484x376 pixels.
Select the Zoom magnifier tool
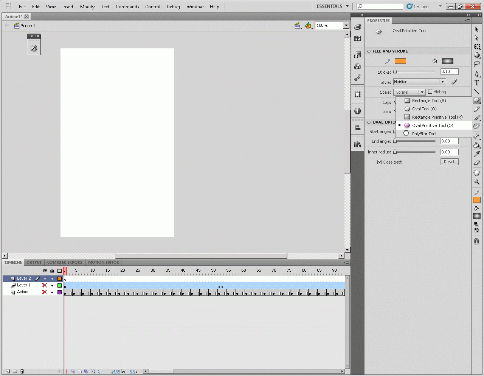[476, 181]
